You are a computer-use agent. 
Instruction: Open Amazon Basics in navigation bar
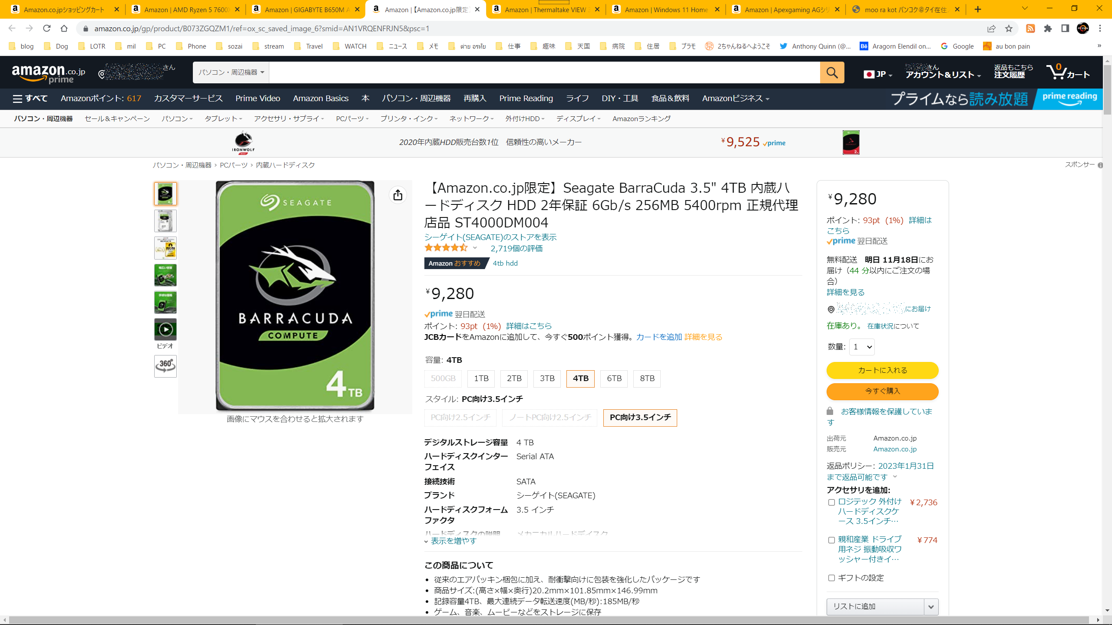click(321, 99)
